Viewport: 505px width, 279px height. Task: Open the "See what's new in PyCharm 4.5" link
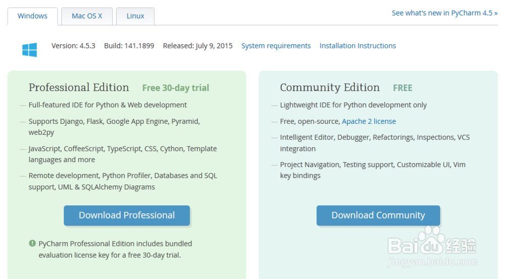[x=444, y=13]
